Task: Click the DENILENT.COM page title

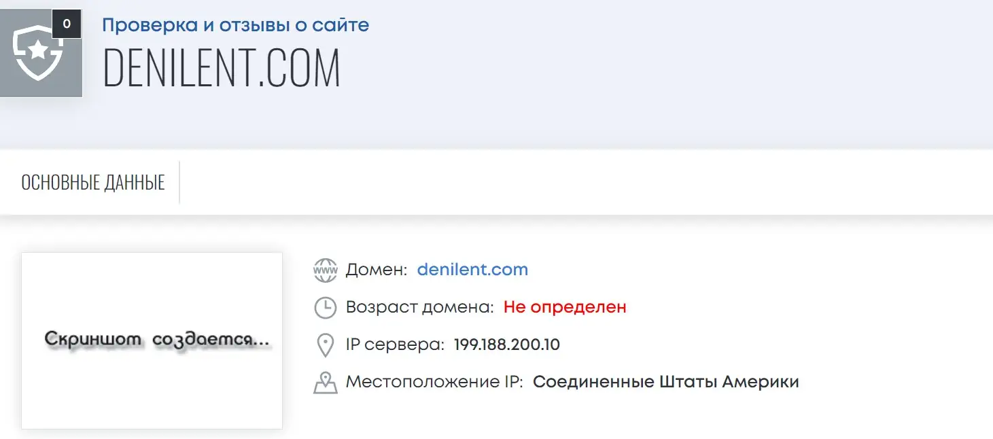Action: (x=222, y=68)
